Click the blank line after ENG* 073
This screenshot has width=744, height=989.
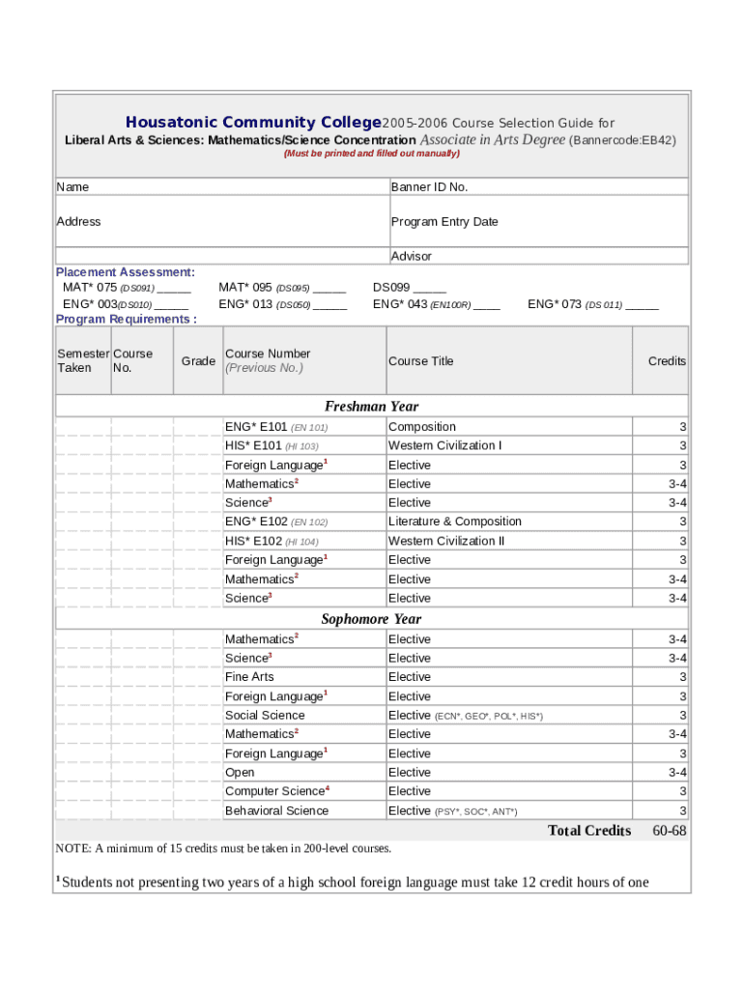[x=642, y=304]
